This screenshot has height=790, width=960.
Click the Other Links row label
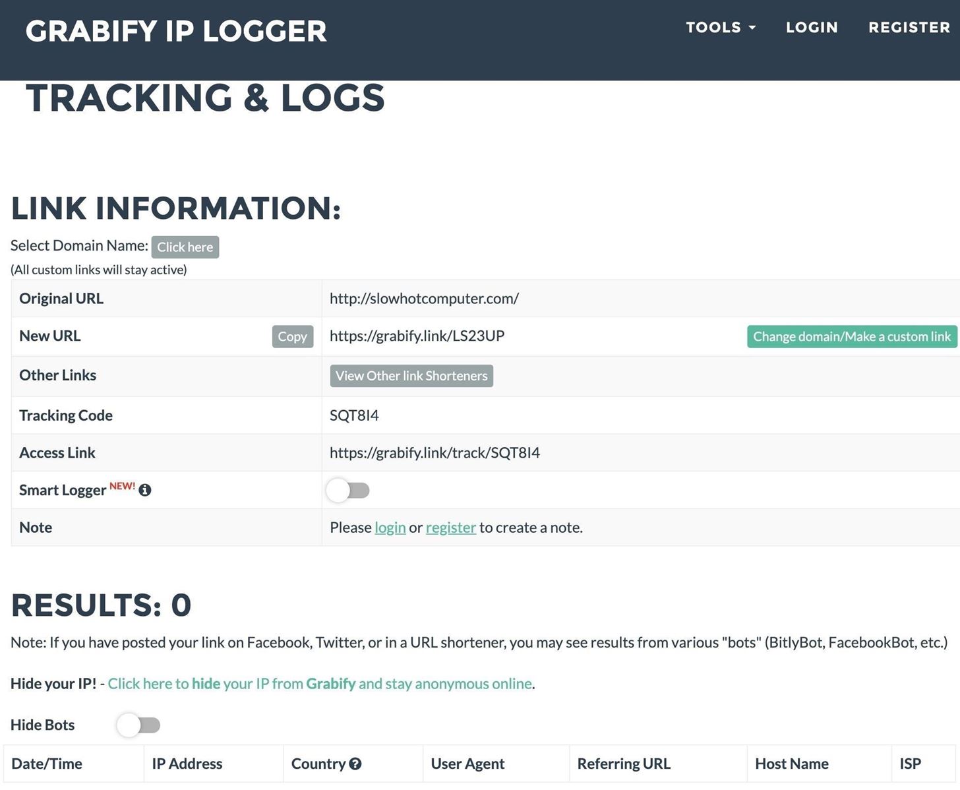tap(57, 375)
